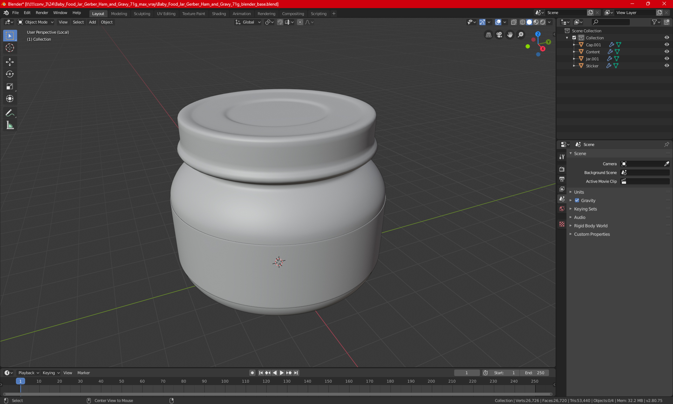The width and height of the screenshot is (673, 404).
Task: Hide Content object in viewport
Action: (667, 52)
